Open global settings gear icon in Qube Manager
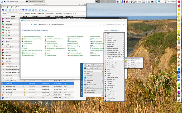The image size is (182, 113). [x=40, y=10]
